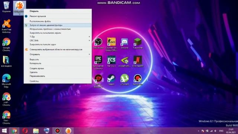This screenshot has width=238, height=134.
Task: Open 'Свойства' from the context menu
Action: [x=58, y=81]
